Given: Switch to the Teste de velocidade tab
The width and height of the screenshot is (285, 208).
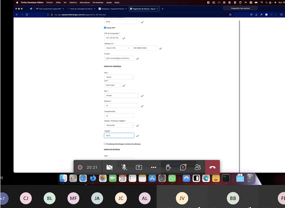Looking at the screenshot, I should click(x=81, y=9).
